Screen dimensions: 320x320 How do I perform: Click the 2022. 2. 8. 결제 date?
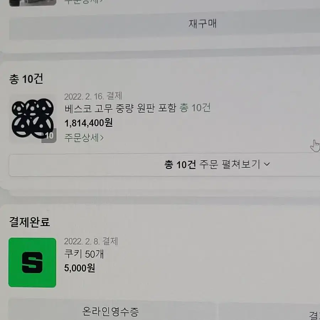tap(91, 241)
